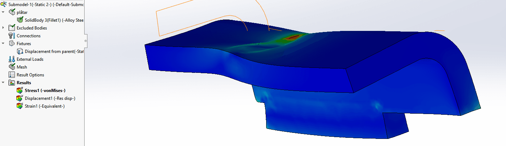Click the SolidBody 3 body icon

click(20, 20)
